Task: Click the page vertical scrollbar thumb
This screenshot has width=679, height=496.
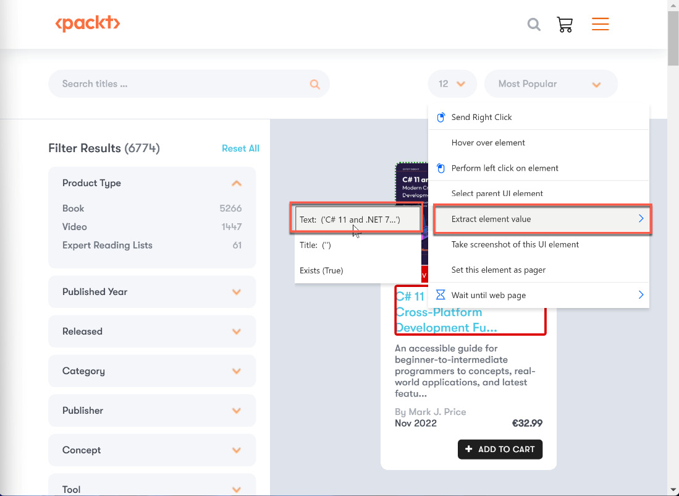Action: tap(673, 37)
